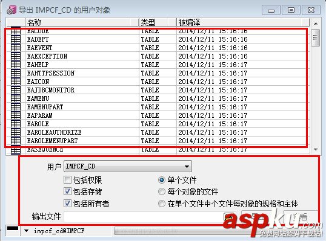Select the EAROLEAUTHORIZE object name
This screenshot has height=241, width=326.
(54, 132)
